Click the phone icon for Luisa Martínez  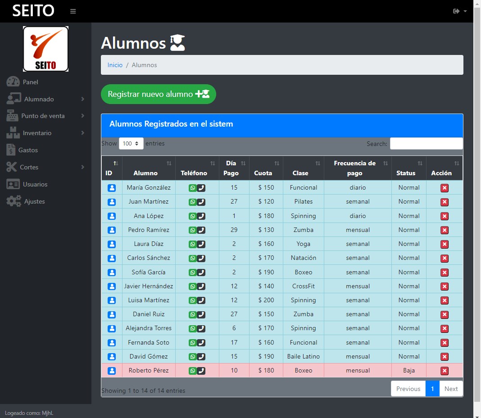[201, 300]
